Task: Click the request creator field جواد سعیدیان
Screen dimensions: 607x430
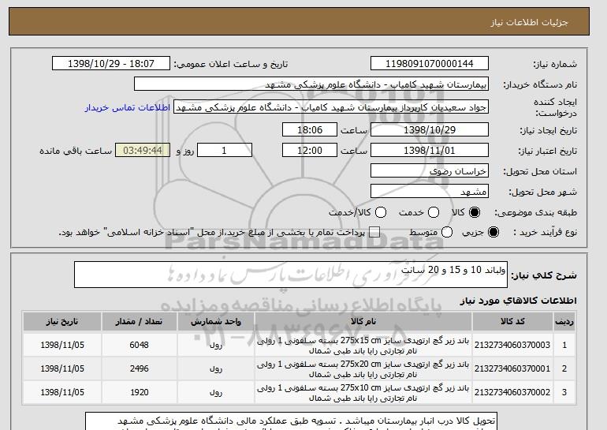Action: click(x=331, y=107)
